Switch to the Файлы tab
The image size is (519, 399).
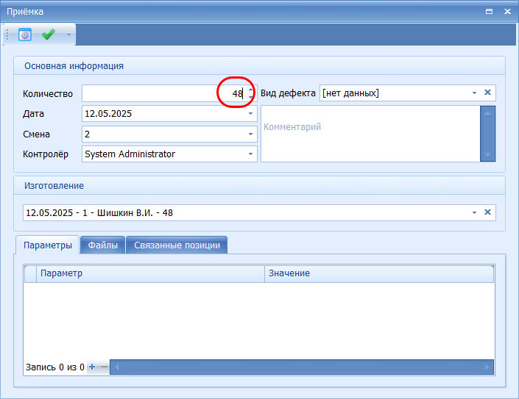pyautogui.click(x=103, y=245)
